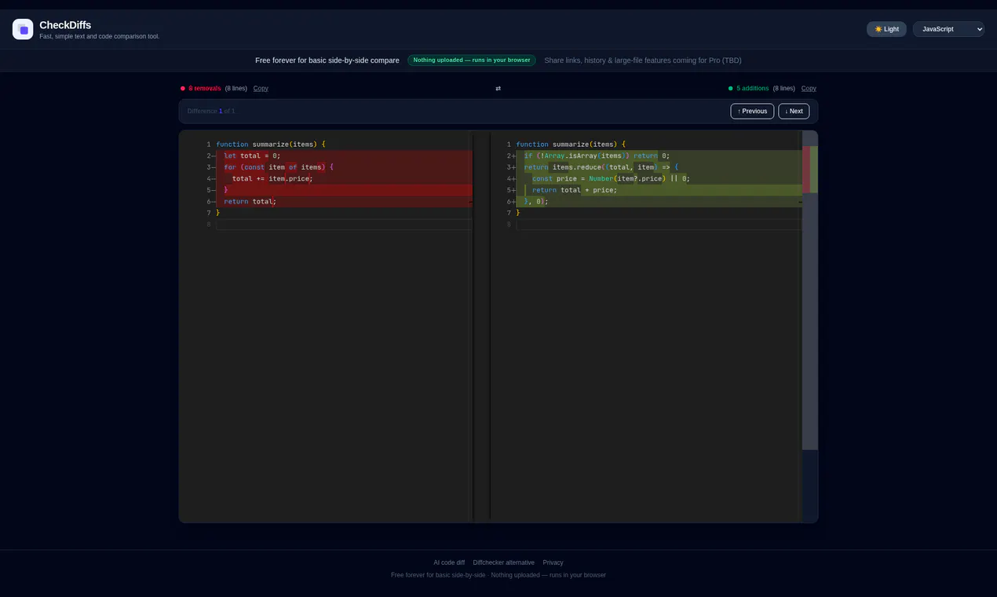Click 'Free forever for basic side-by-side compare' header text
Viewport: 997px width, 597px height.
[x=327, y=60]
